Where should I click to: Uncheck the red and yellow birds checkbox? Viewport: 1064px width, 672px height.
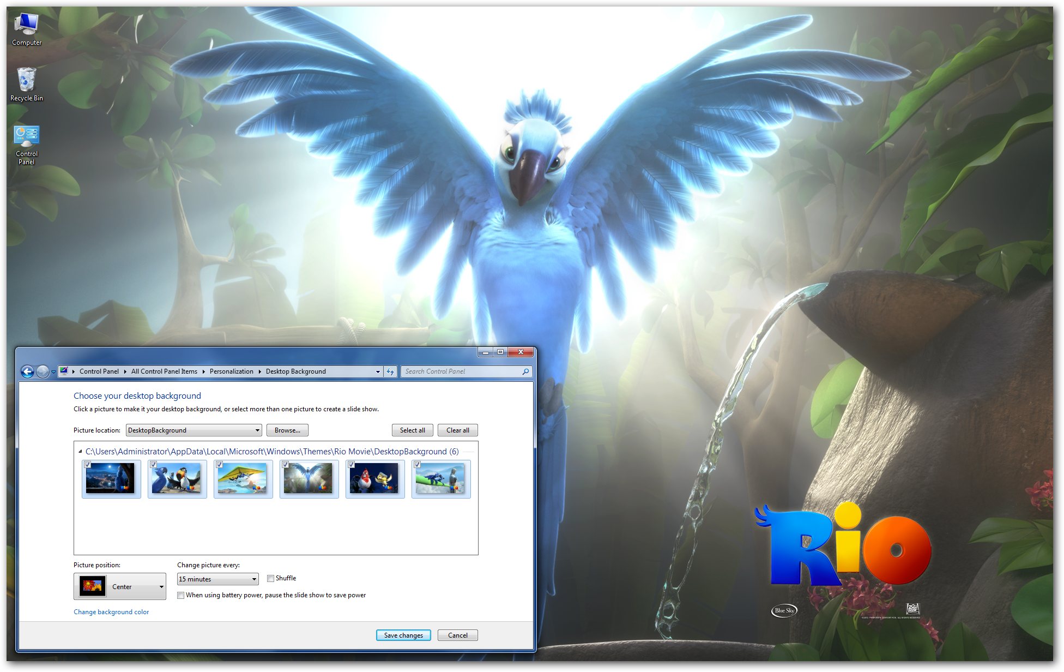[351, 465]
